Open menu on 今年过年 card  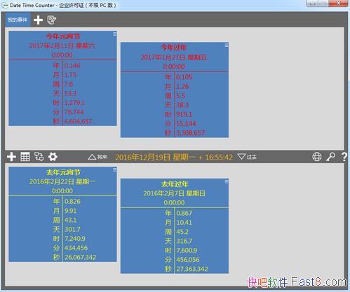coord(227,46)
